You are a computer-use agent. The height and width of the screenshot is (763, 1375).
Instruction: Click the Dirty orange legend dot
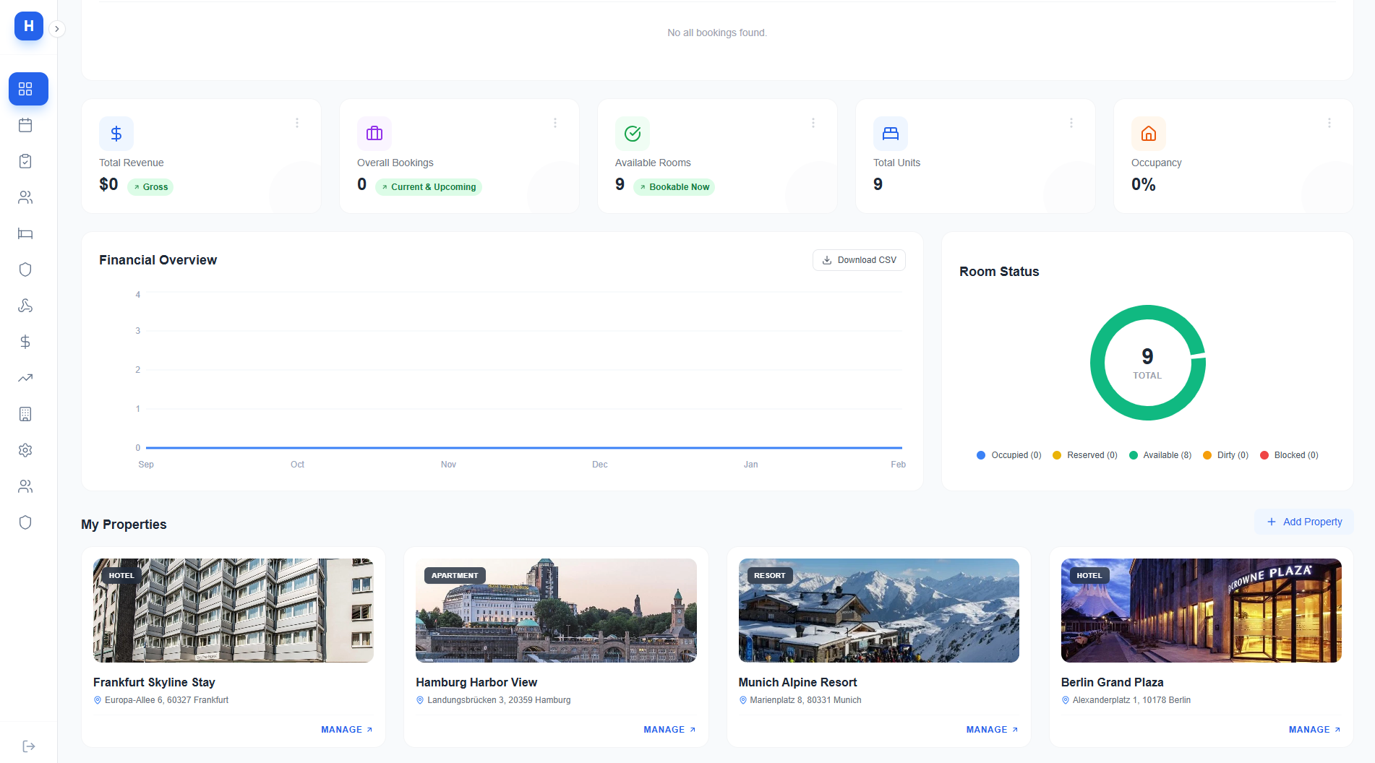click(x=1207, y=455)
